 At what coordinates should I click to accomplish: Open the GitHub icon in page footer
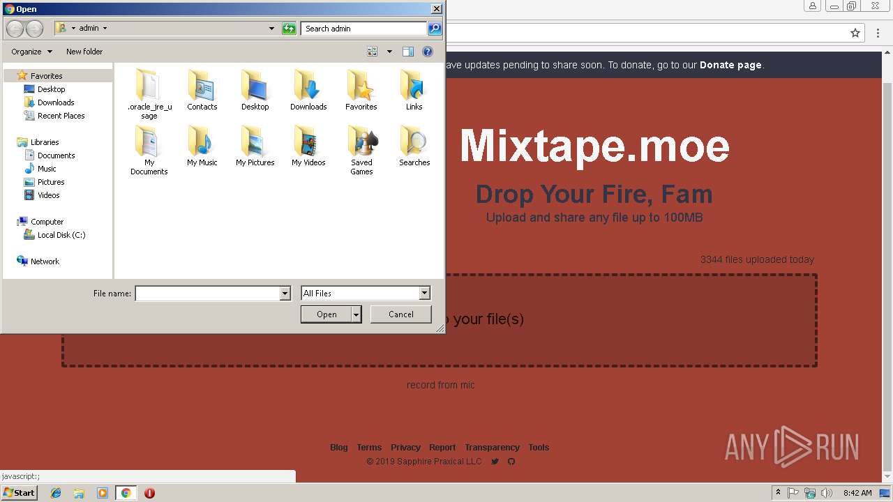coord(511,462)
